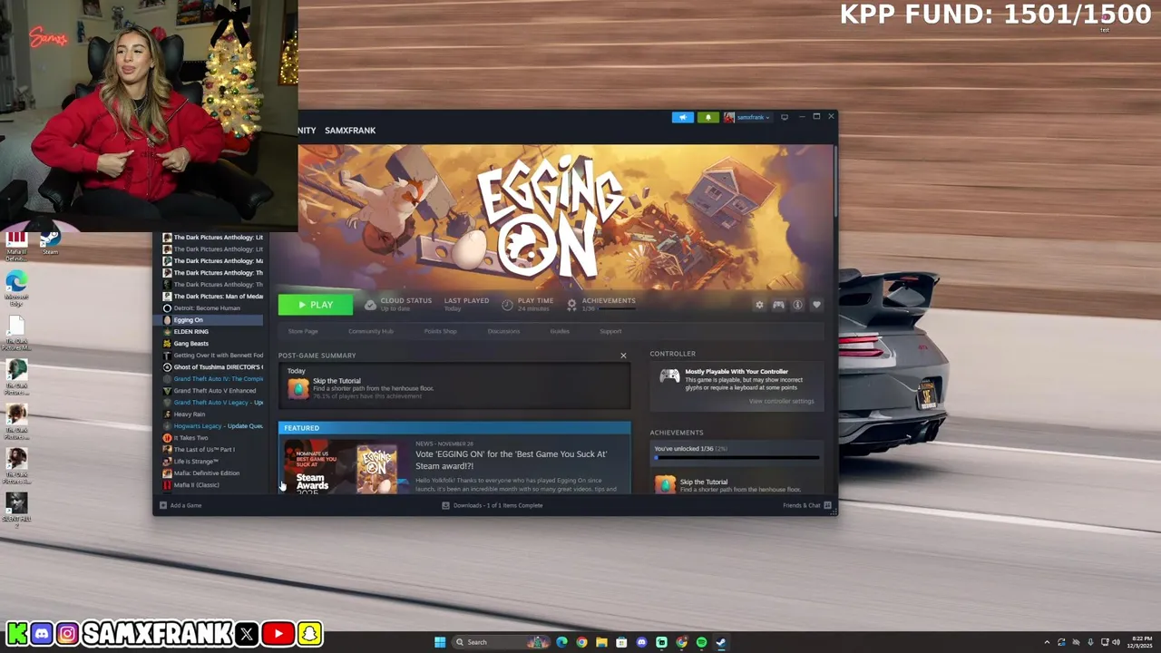Click the It Takes Two icon in library

pos(167,438)
